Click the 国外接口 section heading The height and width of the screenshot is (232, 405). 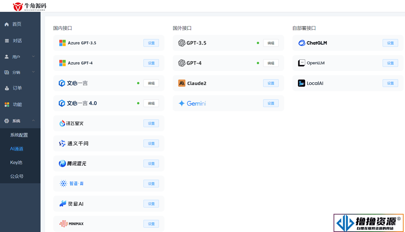(182, 28)
